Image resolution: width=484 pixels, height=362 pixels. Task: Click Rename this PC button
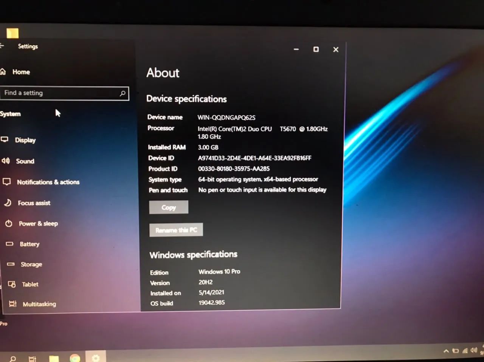coord(176,230)
